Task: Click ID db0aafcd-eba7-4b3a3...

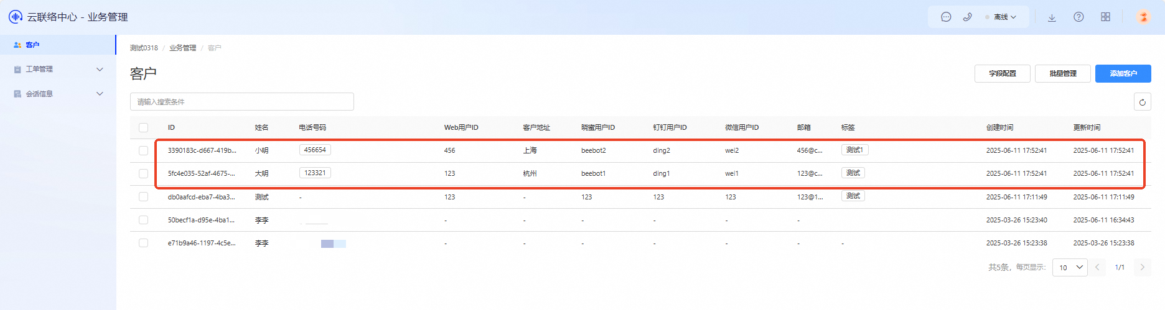Action: point(201,197)
